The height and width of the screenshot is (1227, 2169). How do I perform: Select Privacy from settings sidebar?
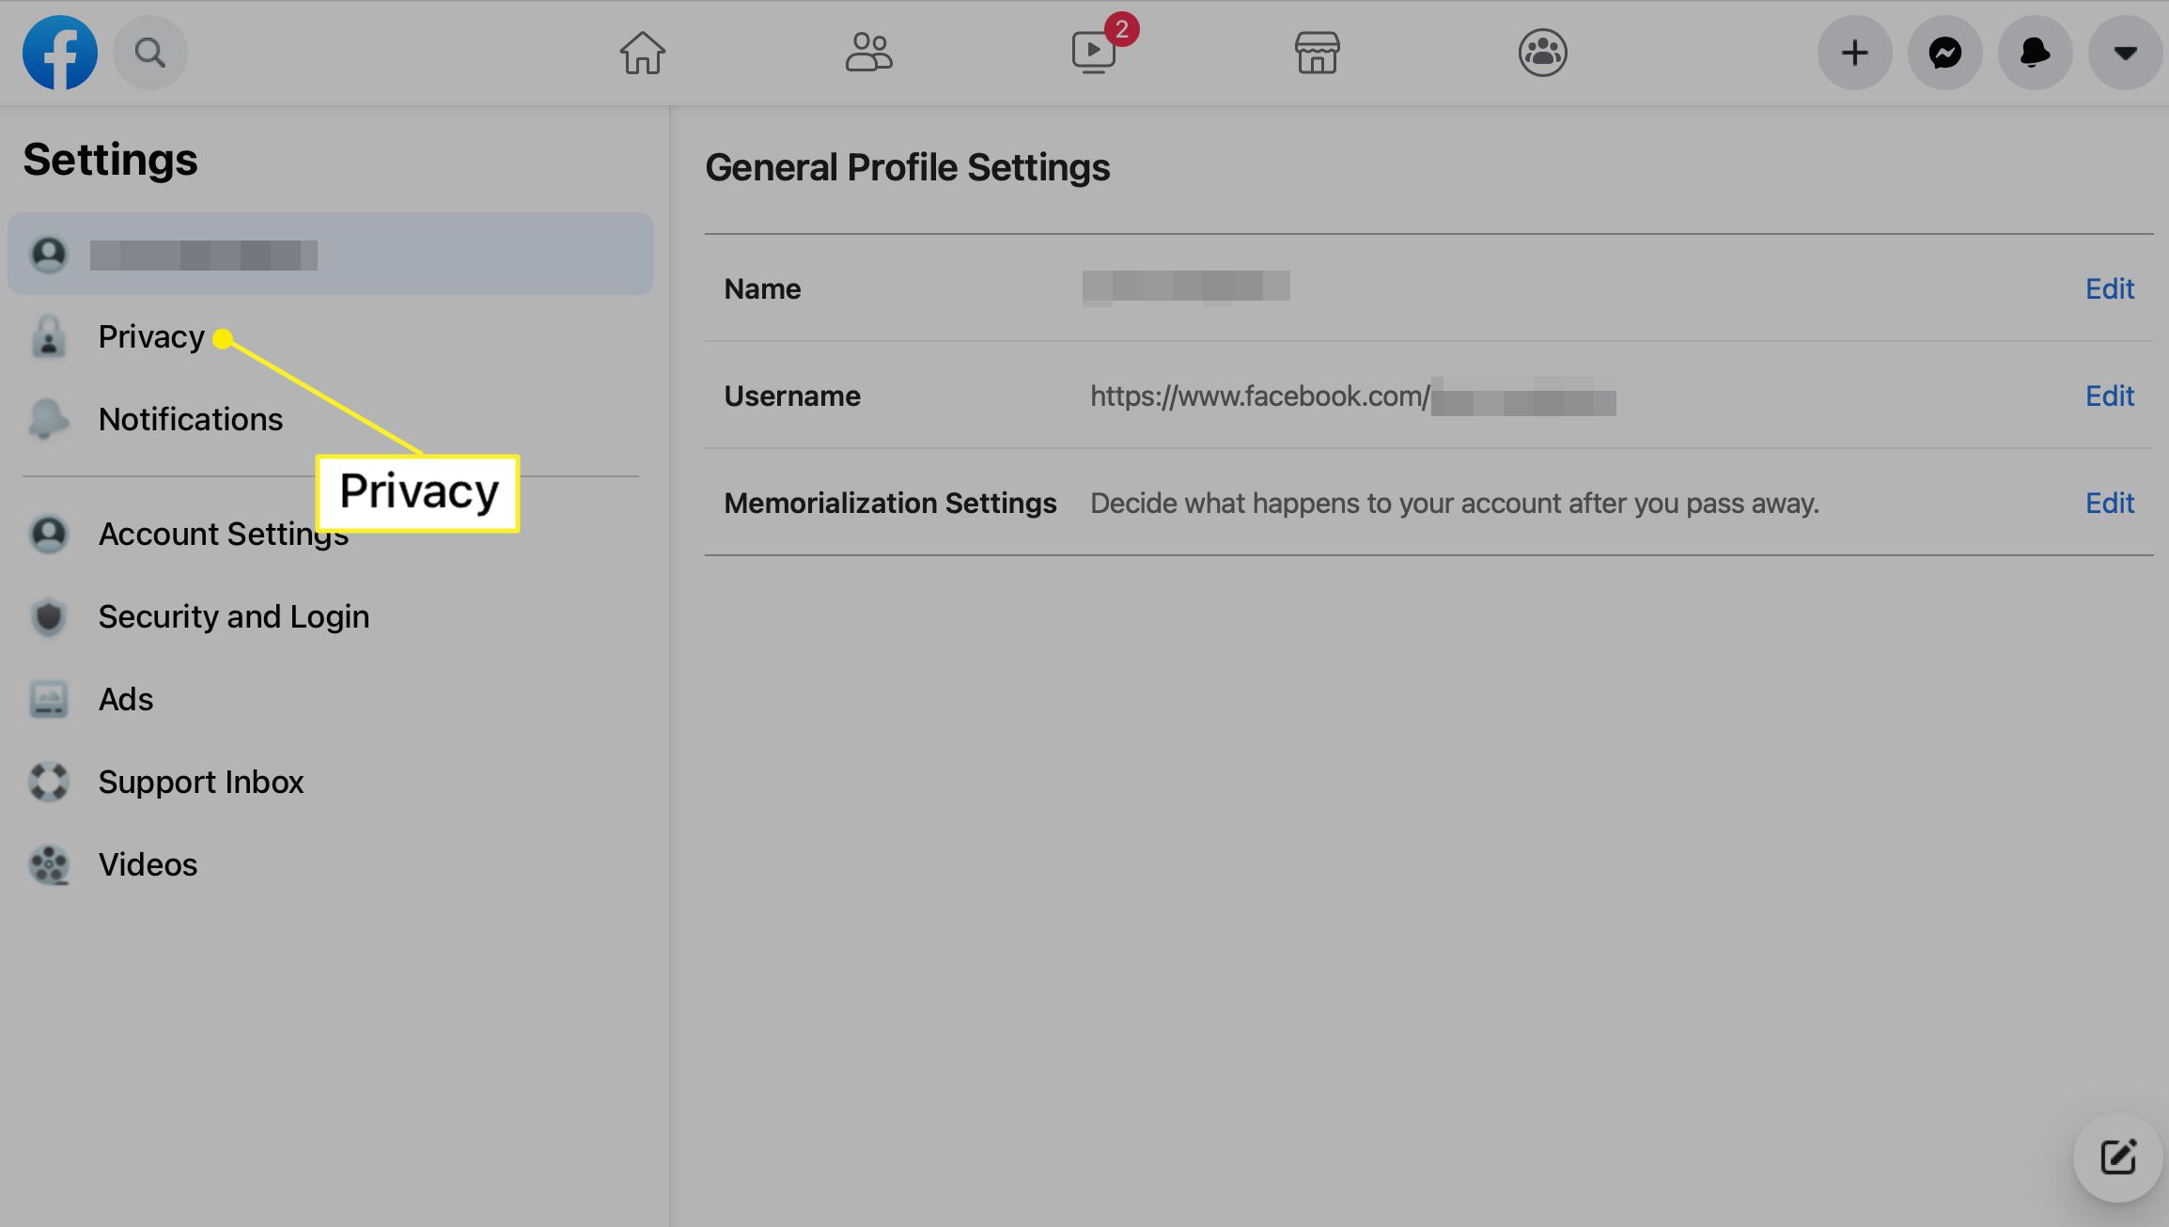pos(150,336)
